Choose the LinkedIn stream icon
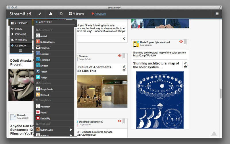Image resolution: width=230 pixels, height=144 pixels. (x=38, y=65)
